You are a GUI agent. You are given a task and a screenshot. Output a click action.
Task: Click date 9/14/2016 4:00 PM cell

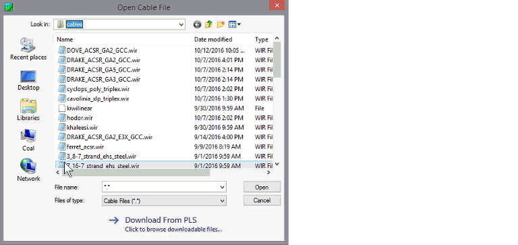[x=219, y=137]
